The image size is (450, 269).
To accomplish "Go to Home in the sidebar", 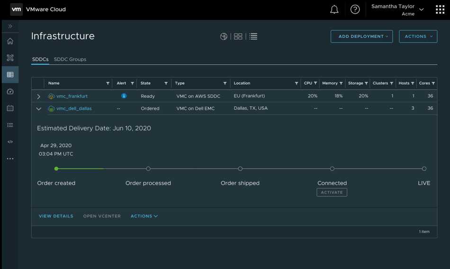I will coord(10,41).
